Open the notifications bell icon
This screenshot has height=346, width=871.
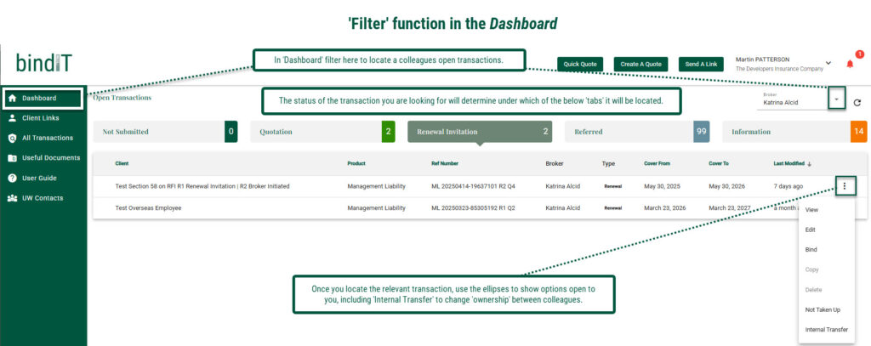850,65
